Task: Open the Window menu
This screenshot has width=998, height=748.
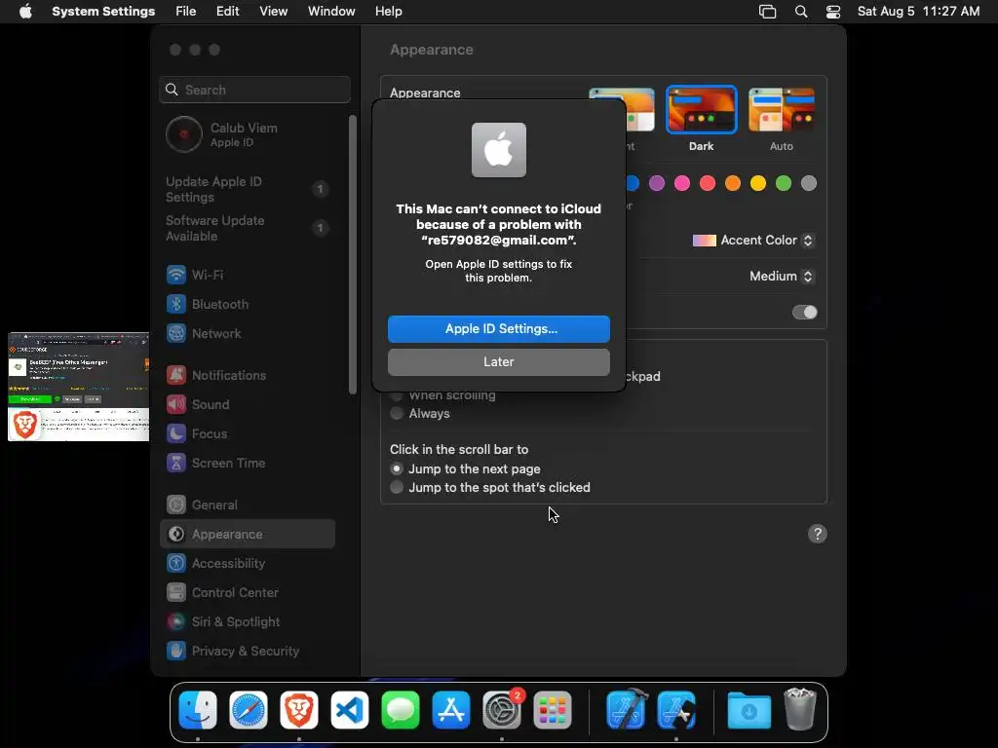Action: click(x=331, y=12)
